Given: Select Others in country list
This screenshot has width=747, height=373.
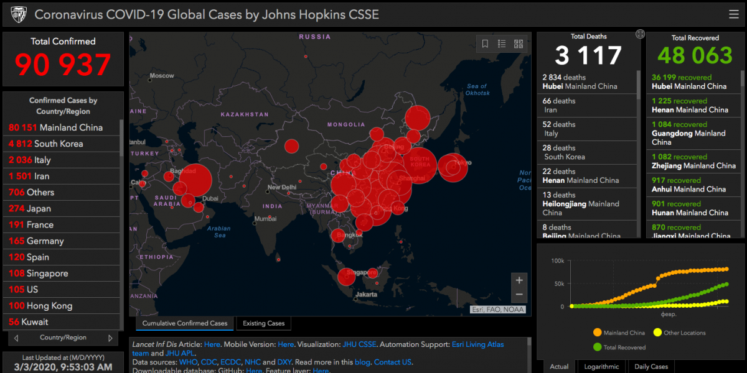Looking at the screenshot, I should coord(61,192).
